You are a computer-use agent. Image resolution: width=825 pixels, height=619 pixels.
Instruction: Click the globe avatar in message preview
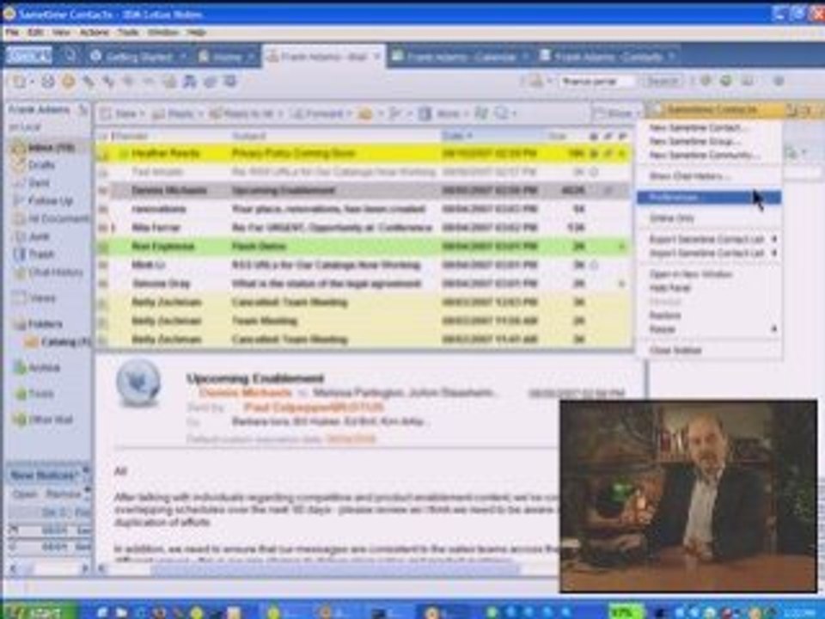pos(137,383)
